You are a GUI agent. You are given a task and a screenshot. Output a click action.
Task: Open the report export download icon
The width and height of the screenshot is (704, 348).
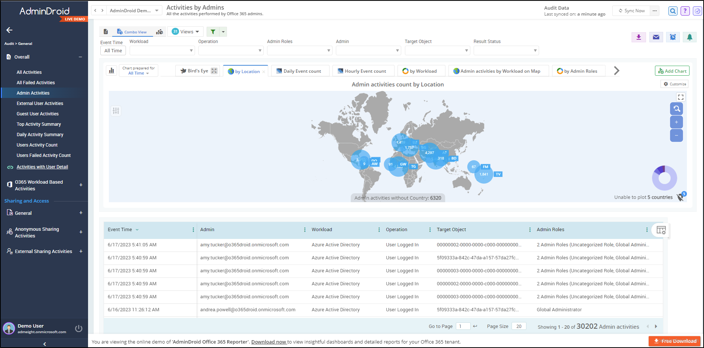coord(639,37)
